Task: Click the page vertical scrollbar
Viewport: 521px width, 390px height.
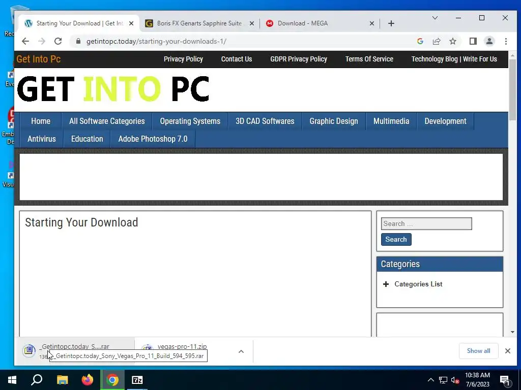Action: coord(512,89)
